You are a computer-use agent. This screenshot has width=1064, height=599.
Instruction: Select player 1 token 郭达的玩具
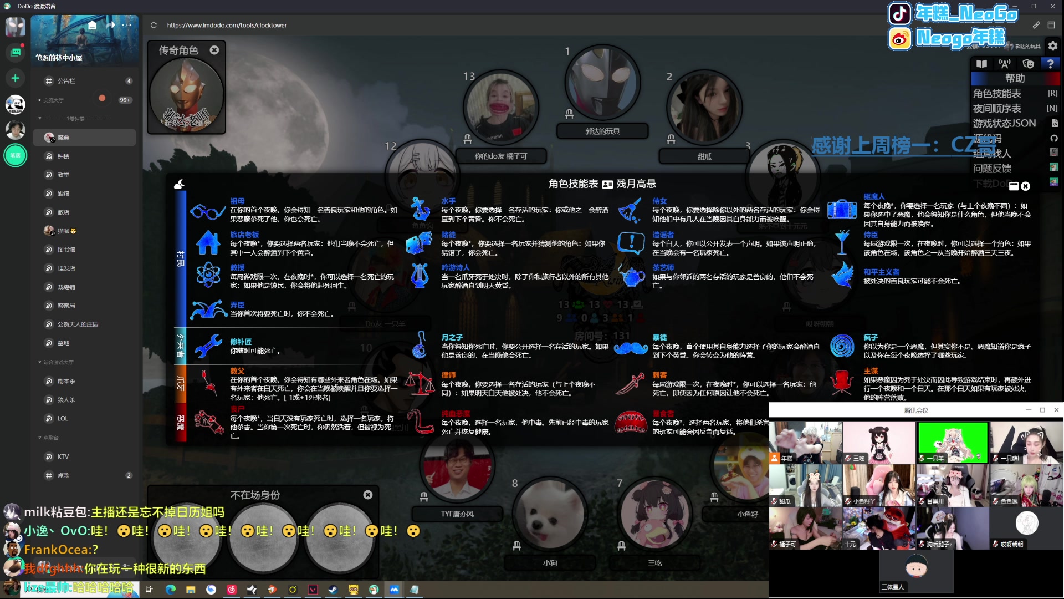pos(602,83)
